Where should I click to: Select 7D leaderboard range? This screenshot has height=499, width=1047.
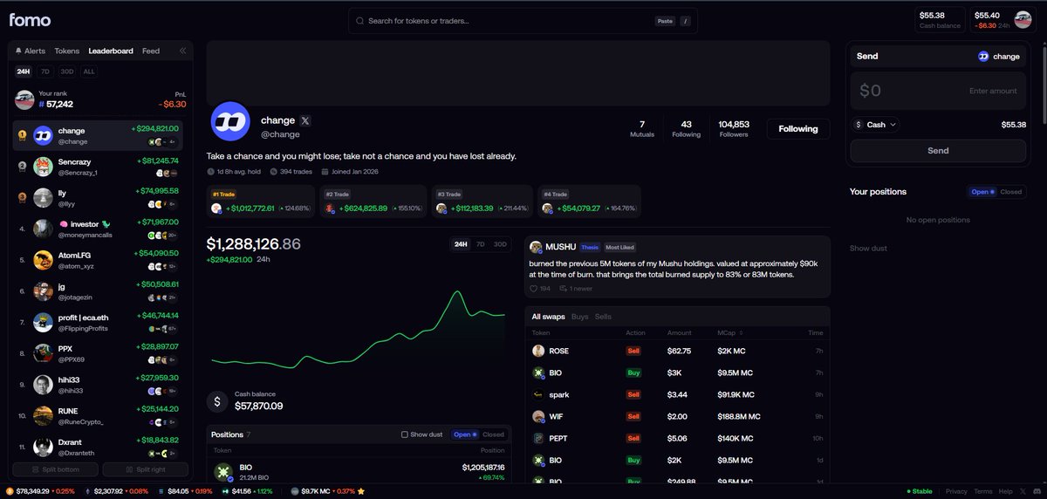(45, 72)
